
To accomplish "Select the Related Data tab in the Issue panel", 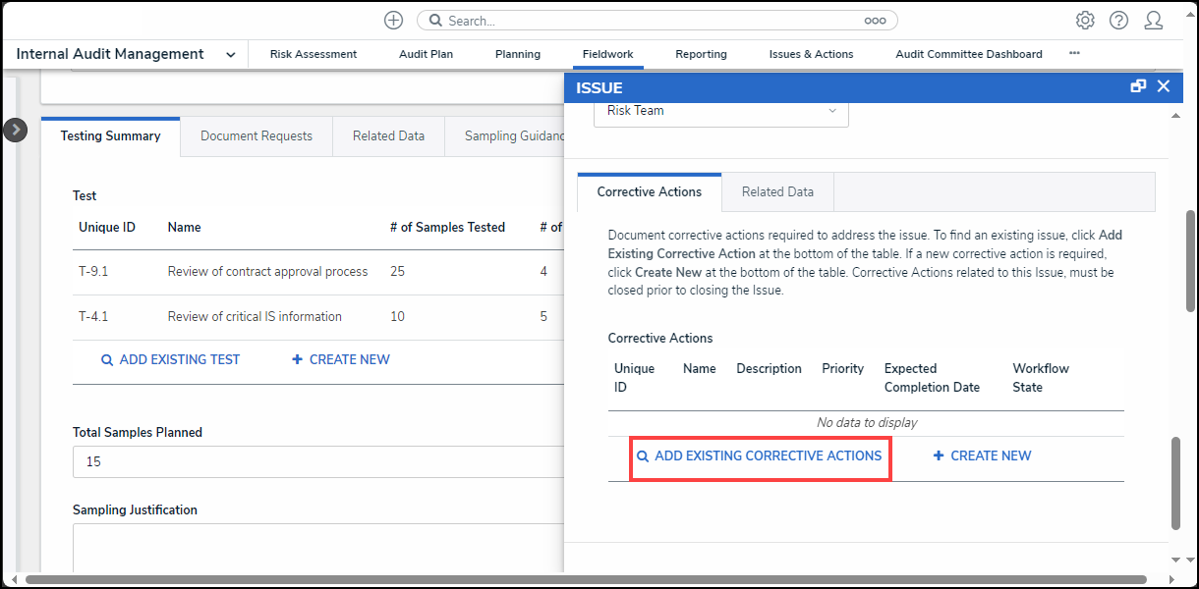I will pyautogui.click(x=777, y=192).
